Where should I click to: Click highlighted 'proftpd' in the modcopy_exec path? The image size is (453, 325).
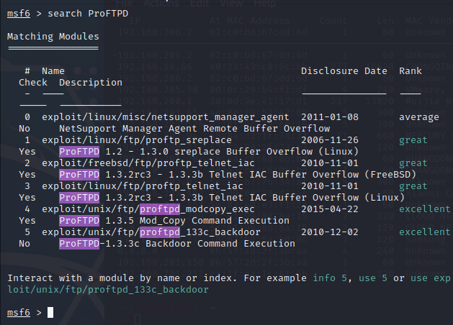[x=160, y=209]
